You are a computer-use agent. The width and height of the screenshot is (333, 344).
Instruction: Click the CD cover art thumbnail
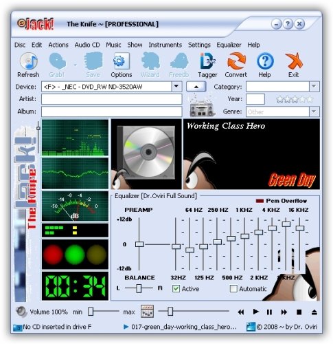pos(146,154)
